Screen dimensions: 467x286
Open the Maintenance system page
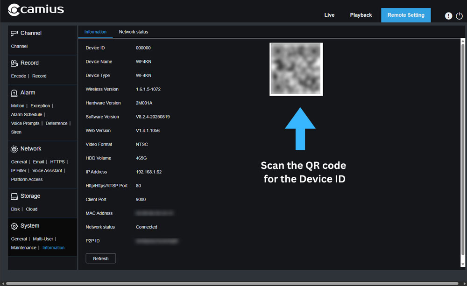(x=23, y=248)
